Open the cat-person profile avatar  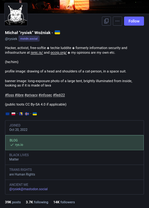16,14
